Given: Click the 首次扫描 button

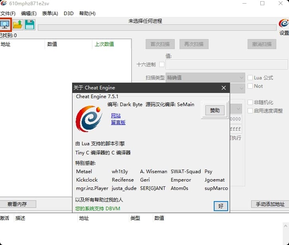Looking at the screenshot, I should click(x=160, y=44).
